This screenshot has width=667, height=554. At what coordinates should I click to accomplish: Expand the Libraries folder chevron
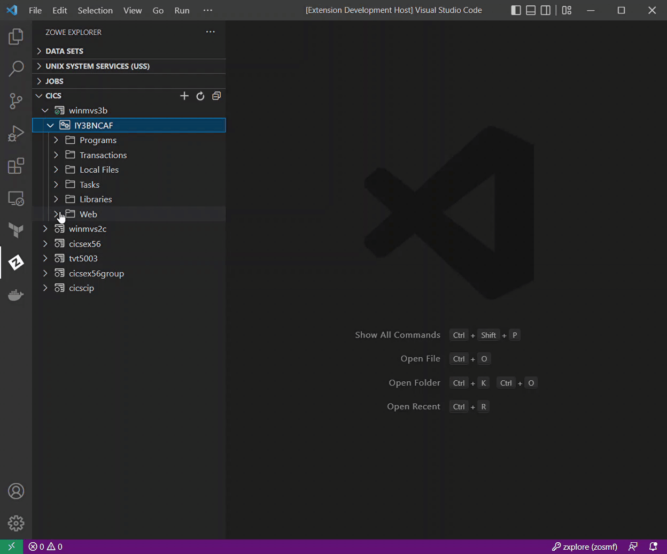point(56,199)
